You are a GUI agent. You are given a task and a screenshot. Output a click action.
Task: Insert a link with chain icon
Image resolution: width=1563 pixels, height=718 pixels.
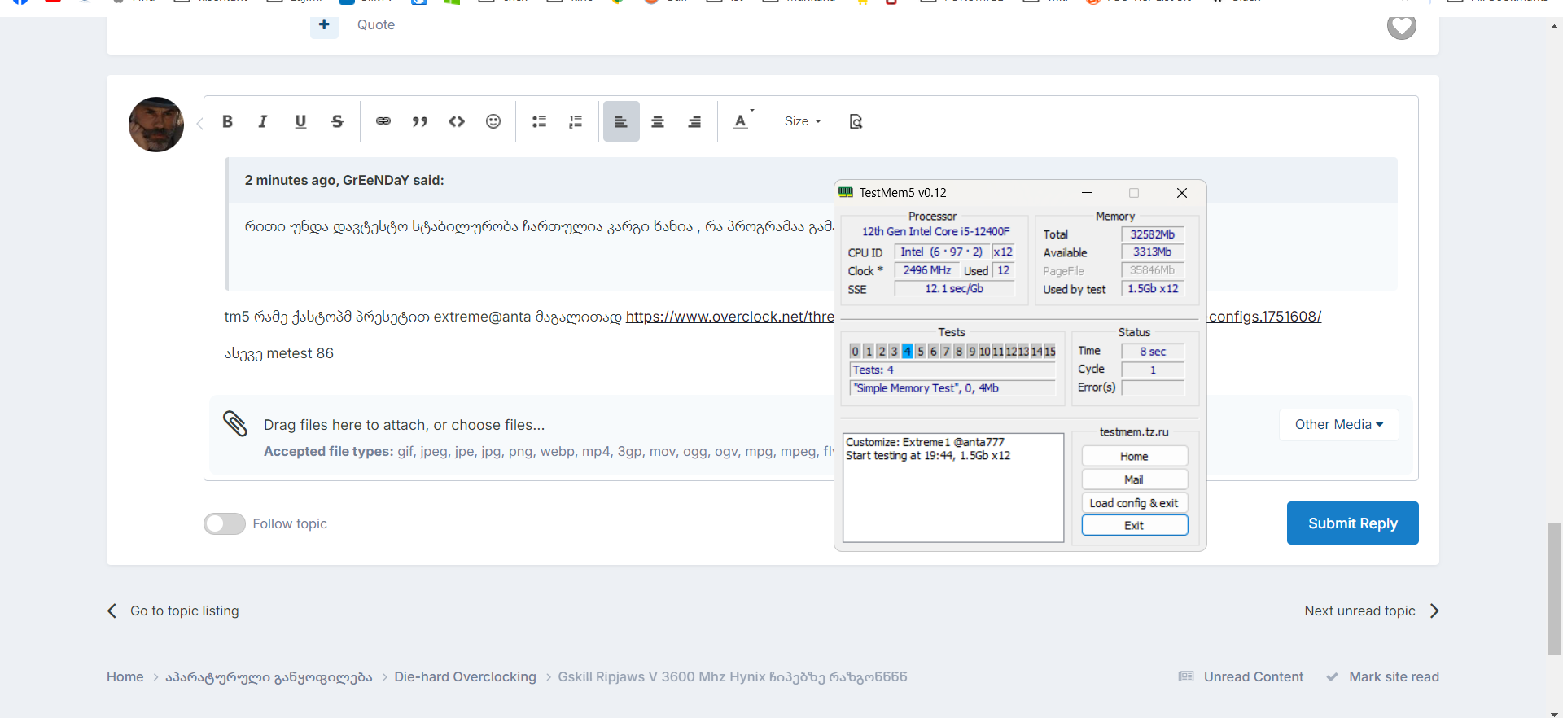pos(383,121)
